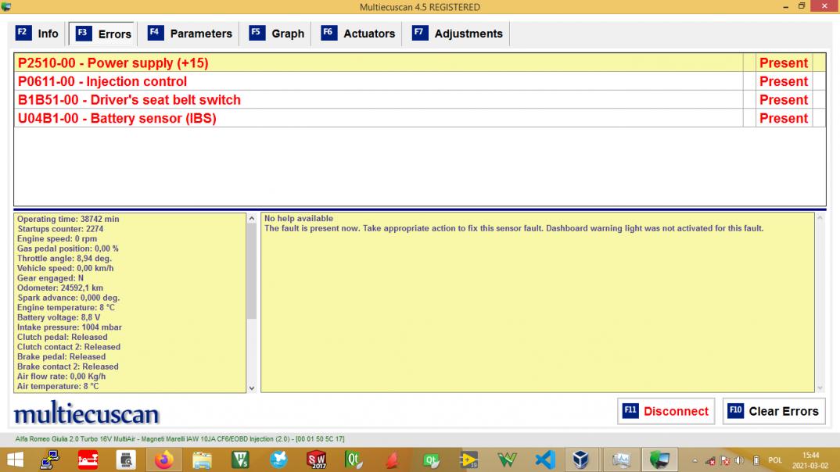Open the green W taskbar application
Screen dimensions: 840x472
(x=507, y=459)
